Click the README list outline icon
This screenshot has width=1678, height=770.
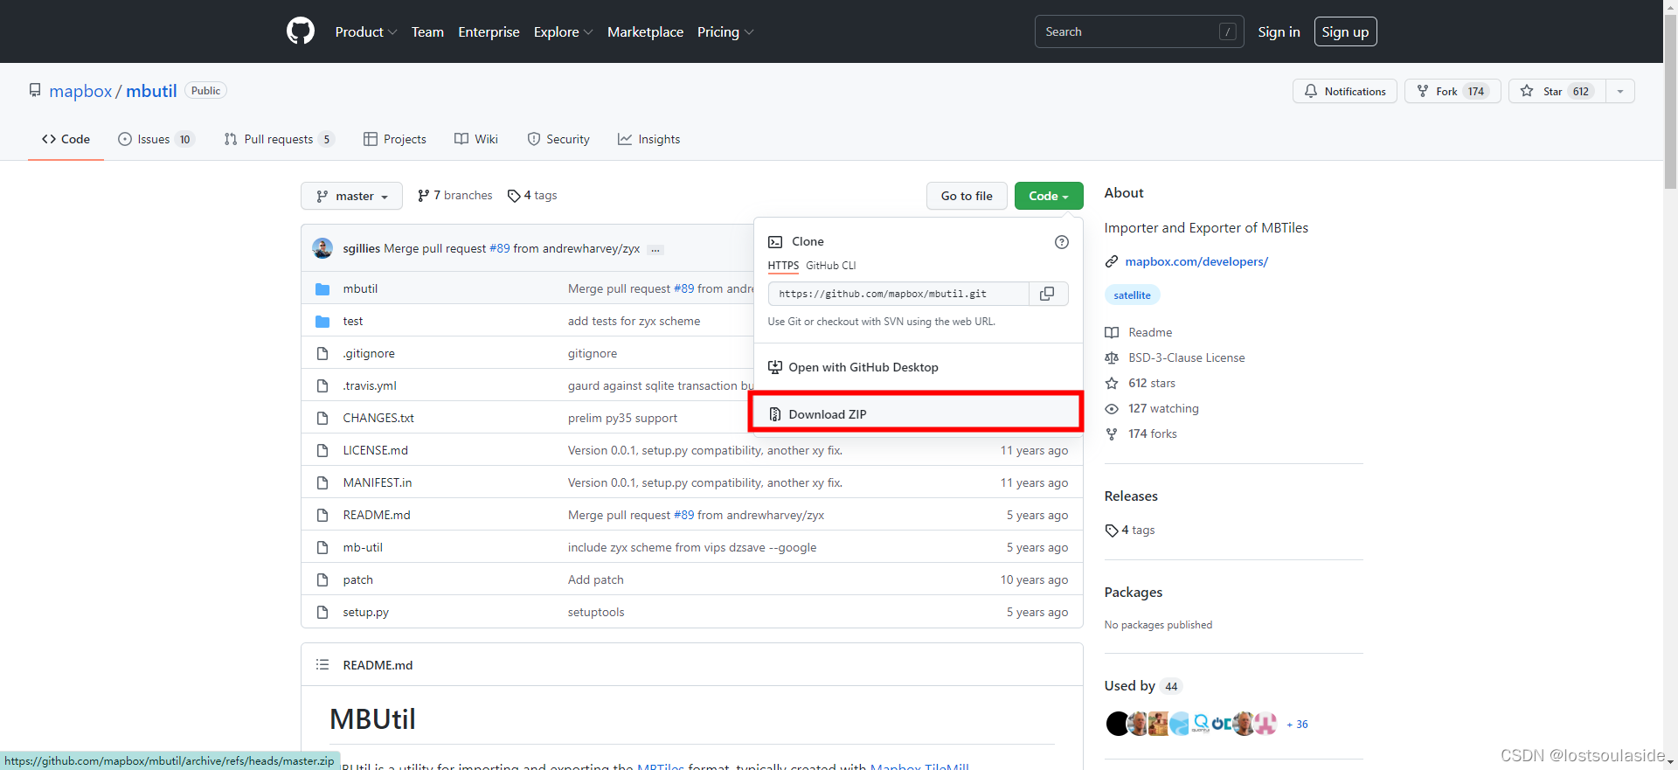tap(322, 665)
